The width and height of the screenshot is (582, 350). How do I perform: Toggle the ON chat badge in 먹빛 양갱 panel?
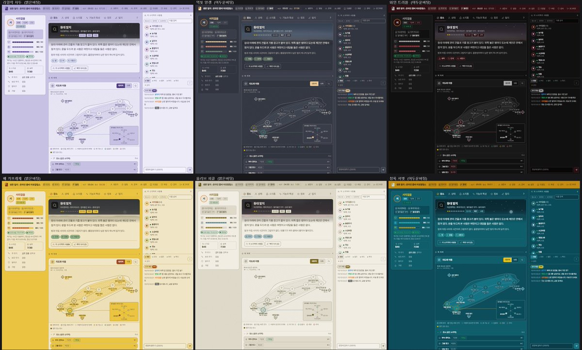(x=348, y=91)
